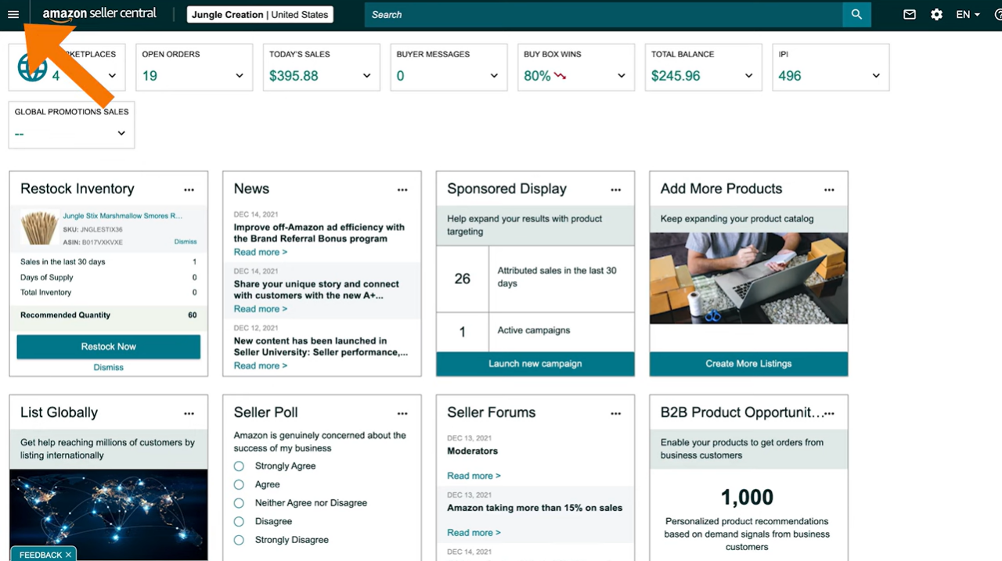Image resolution: width=1002 pixels, height=561 pixels.
Task: Click the Active campaigns count of 1
Action: tap(463, 333)
